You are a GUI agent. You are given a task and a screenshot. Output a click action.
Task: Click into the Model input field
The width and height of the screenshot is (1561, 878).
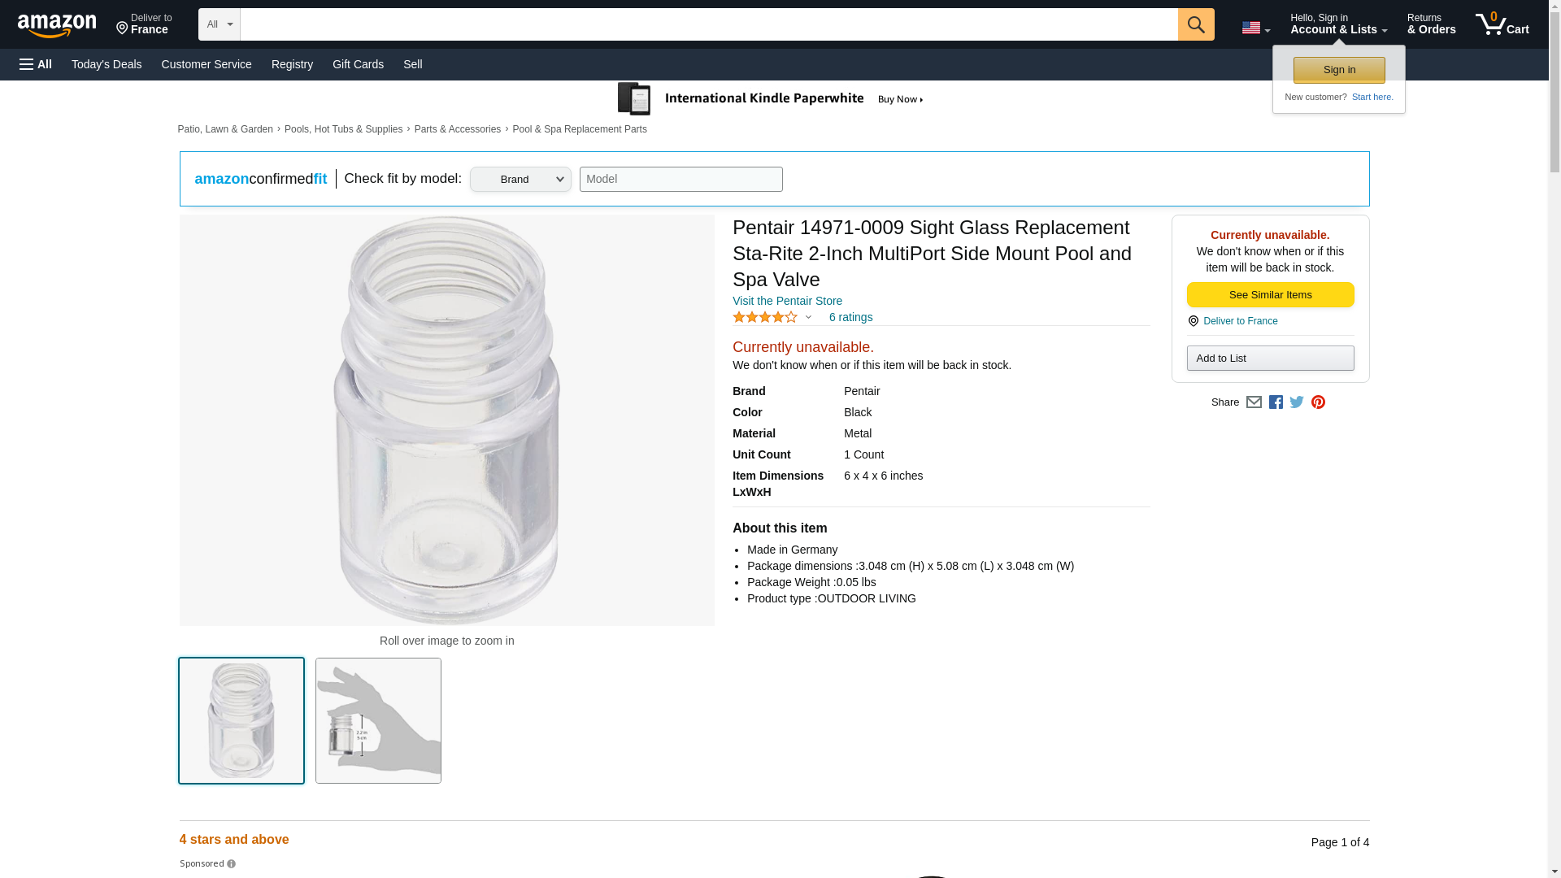click(x=680, y=180)
